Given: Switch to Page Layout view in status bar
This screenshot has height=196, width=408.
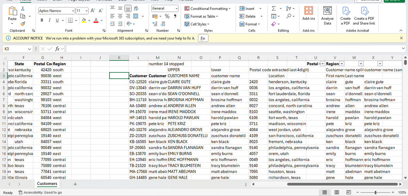Looking at the screenshot, I should pyautogui.click(x=336, y=193).
